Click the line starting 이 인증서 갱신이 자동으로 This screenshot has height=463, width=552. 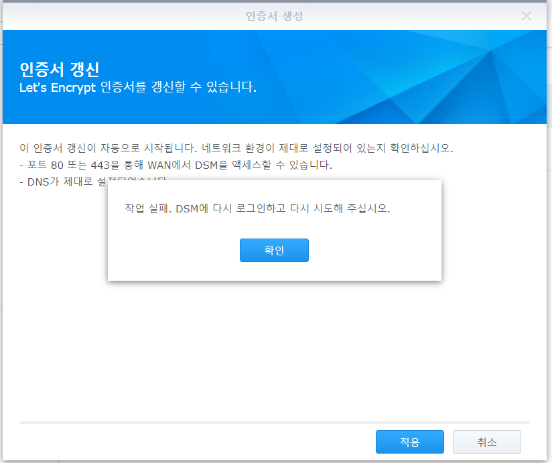click(236, 148)
